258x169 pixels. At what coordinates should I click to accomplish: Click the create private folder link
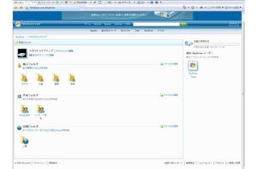click(x=35, y=68)
